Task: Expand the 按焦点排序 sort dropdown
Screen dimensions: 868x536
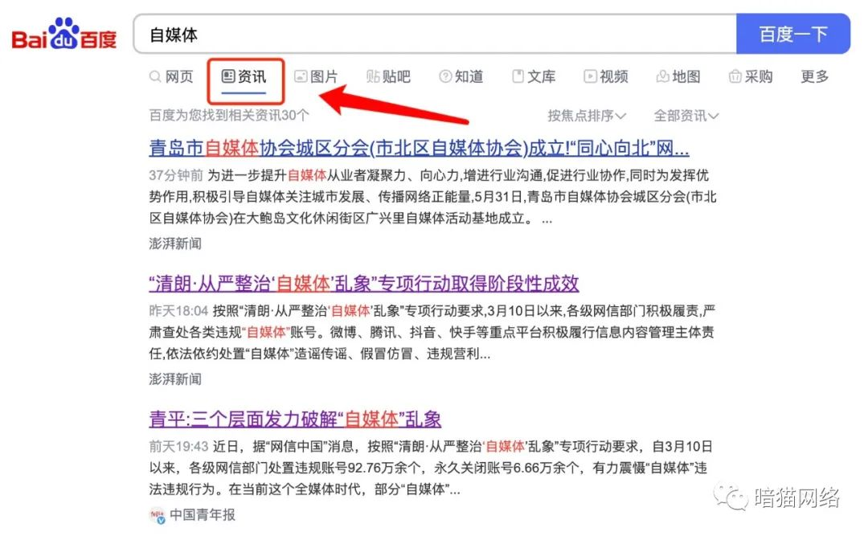Action: (587, 116)
